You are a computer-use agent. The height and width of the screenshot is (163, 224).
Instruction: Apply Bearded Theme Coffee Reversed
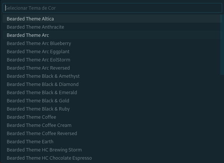coord(42,133)
